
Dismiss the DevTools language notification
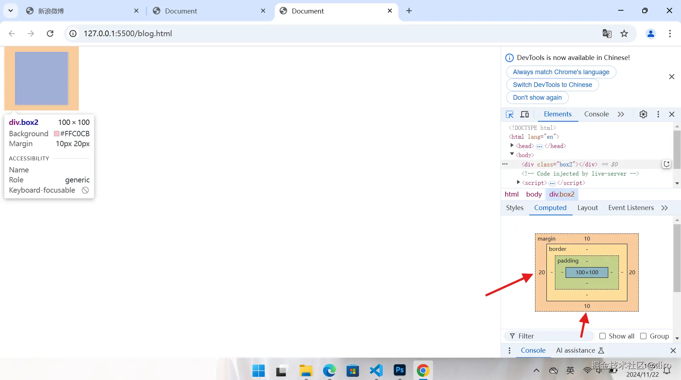click(x=671, y=77)
